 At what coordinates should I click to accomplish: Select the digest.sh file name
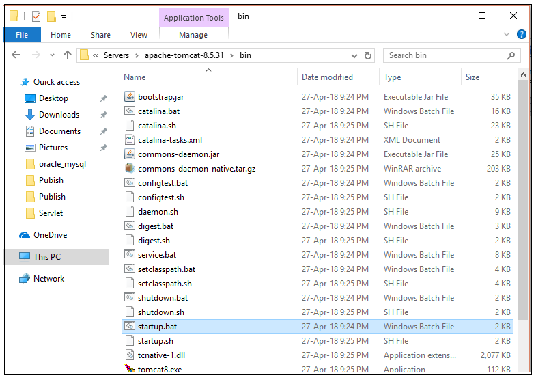coord(154,241)
